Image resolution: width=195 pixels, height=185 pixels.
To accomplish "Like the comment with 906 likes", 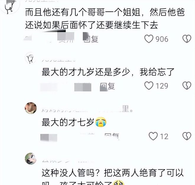I will pos(149,39).
